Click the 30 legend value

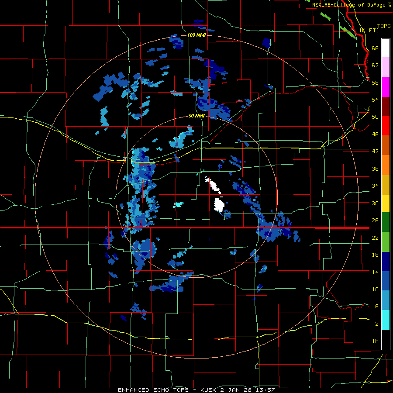[375, 203]
